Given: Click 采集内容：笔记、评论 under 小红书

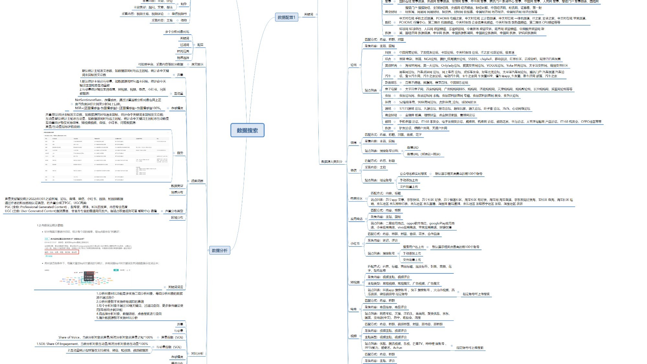Looking at the screenshot, I should [383, 240].
